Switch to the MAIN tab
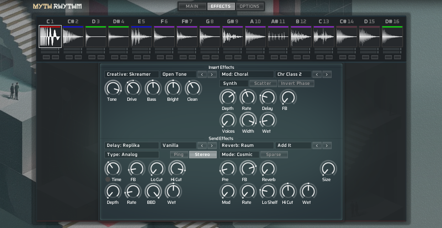 click(192, 6)
